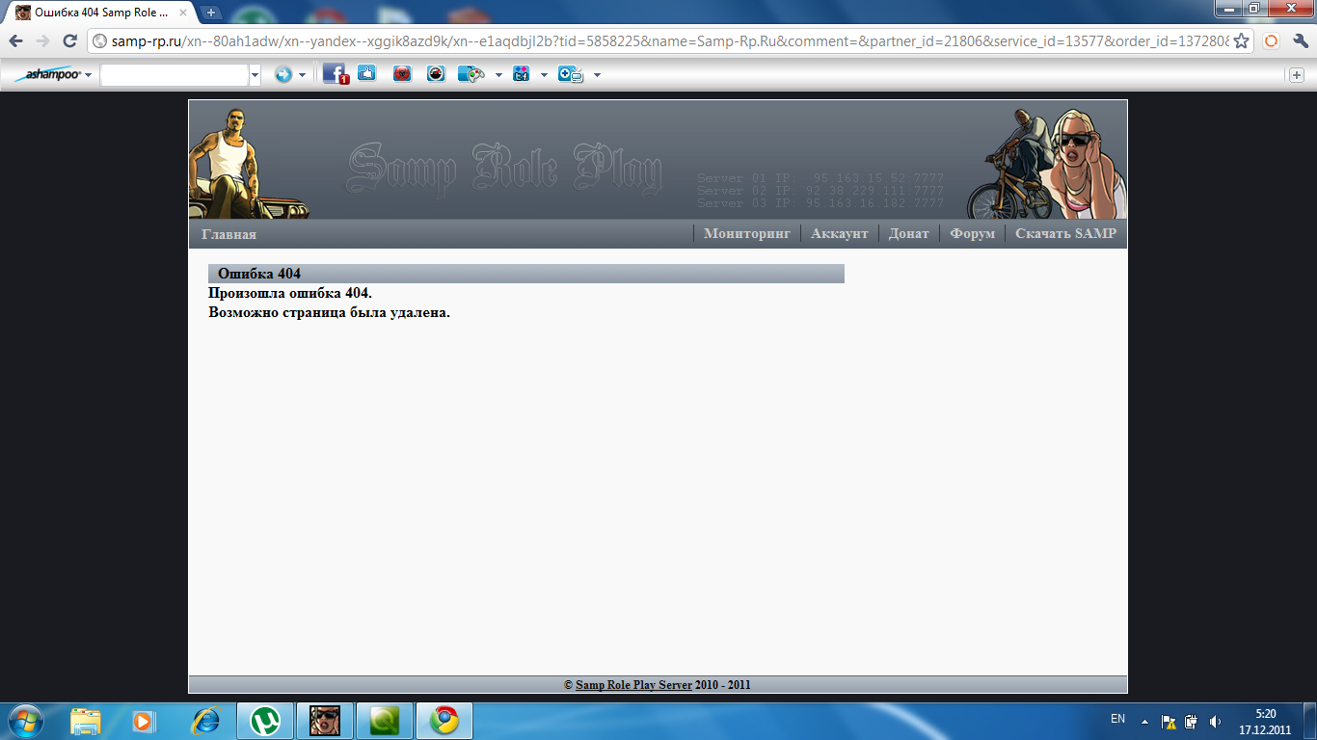Click the thumbs-up Like toolbar icon
The height and width of the screenshot is (740, 1317).
(x=366, y=73)
